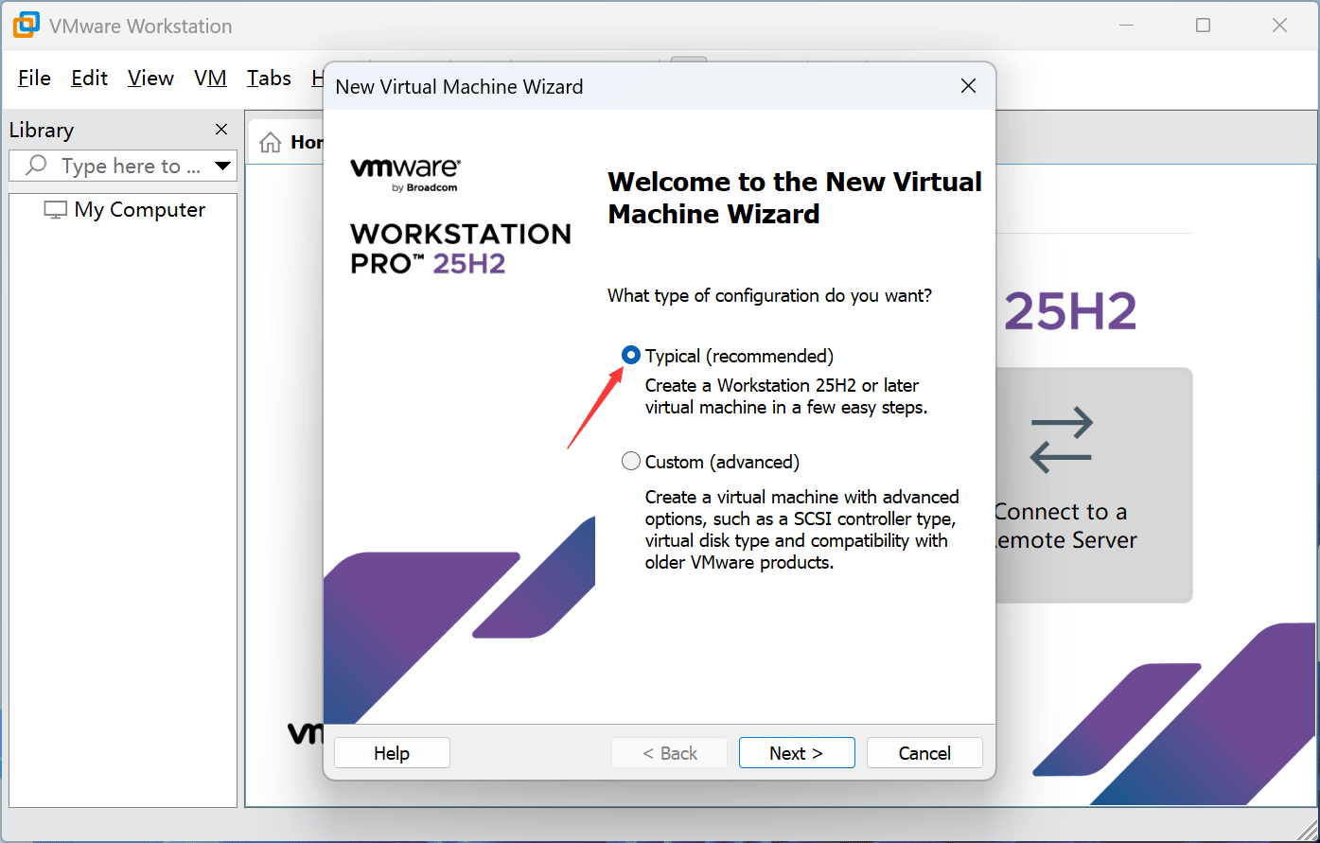The width and height of the screenshot is (1320, 843).
Task: Close the Library panel
Action: [221, 130]
